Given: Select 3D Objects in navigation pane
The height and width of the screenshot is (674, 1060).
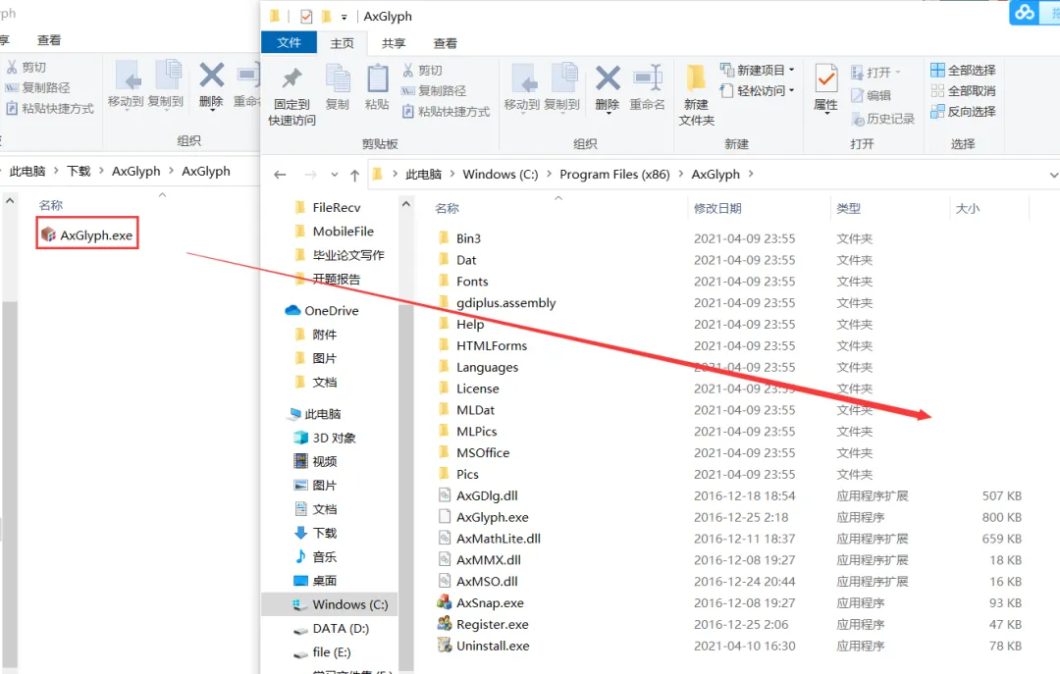Looking at the screenshot, I should pos(325,438).
